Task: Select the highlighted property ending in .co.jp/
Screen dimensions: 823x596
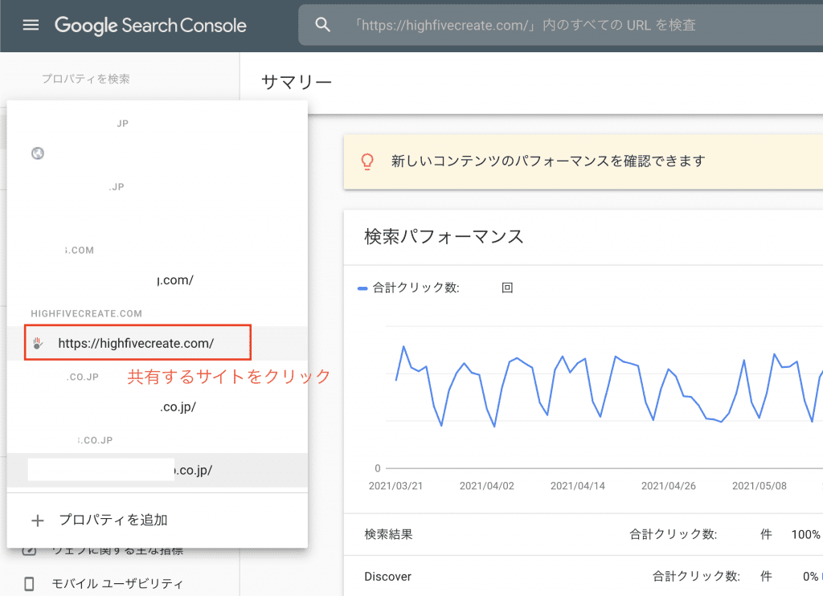Action: click(x=158, y=470)
